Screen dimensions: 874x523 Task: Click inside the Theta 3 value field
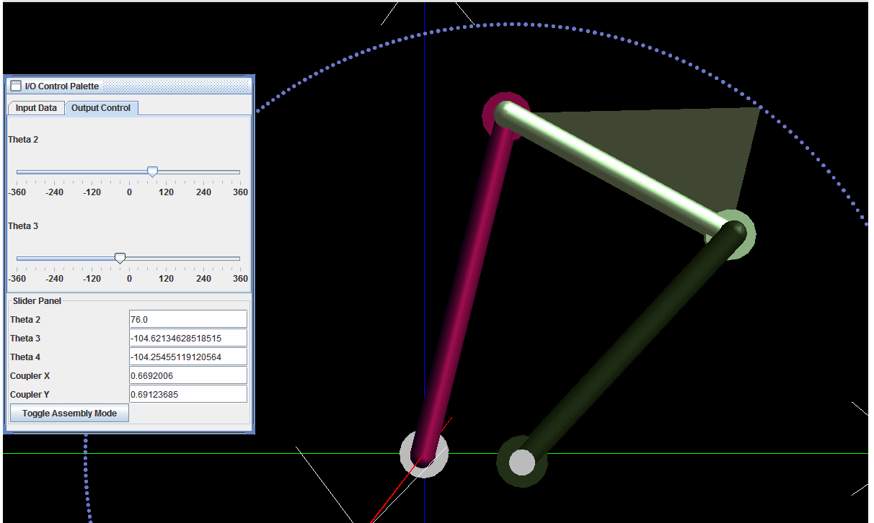tap(187, 337)
